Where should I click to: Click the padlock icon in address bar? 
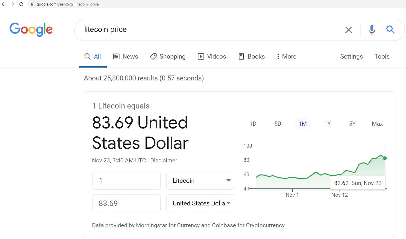tap(32, 4)
